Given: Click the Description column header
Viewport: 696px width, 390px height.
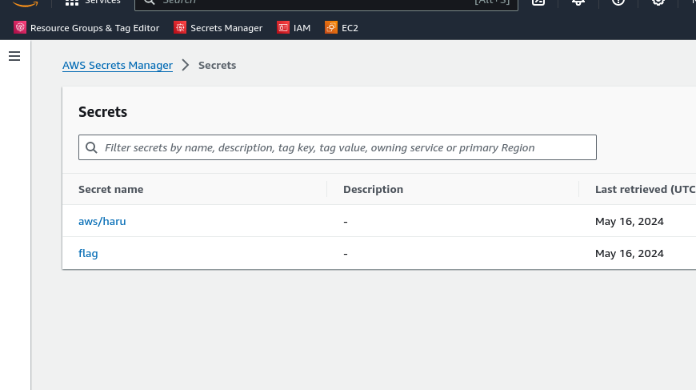Looking at the screenshot, I should coord(373,190).
